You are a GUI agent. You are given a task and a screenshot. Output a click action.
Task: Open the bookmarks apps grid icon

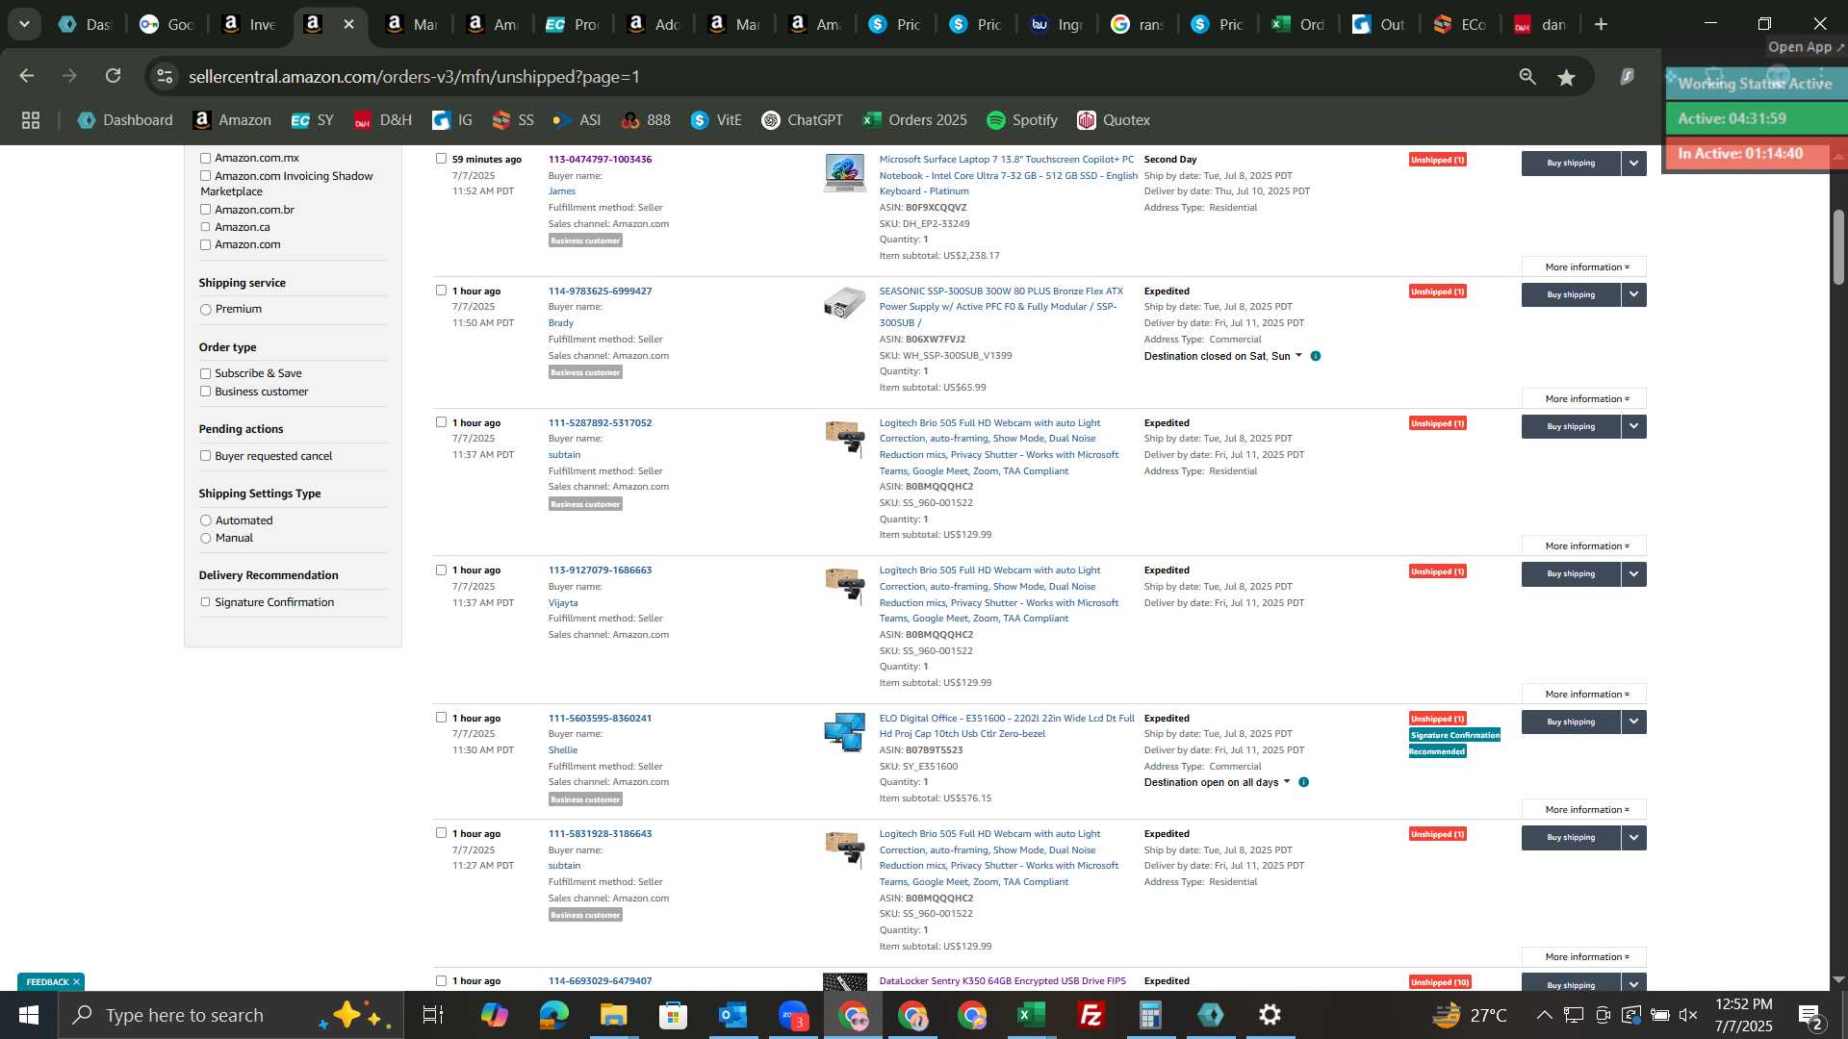[x=31, y=120]
